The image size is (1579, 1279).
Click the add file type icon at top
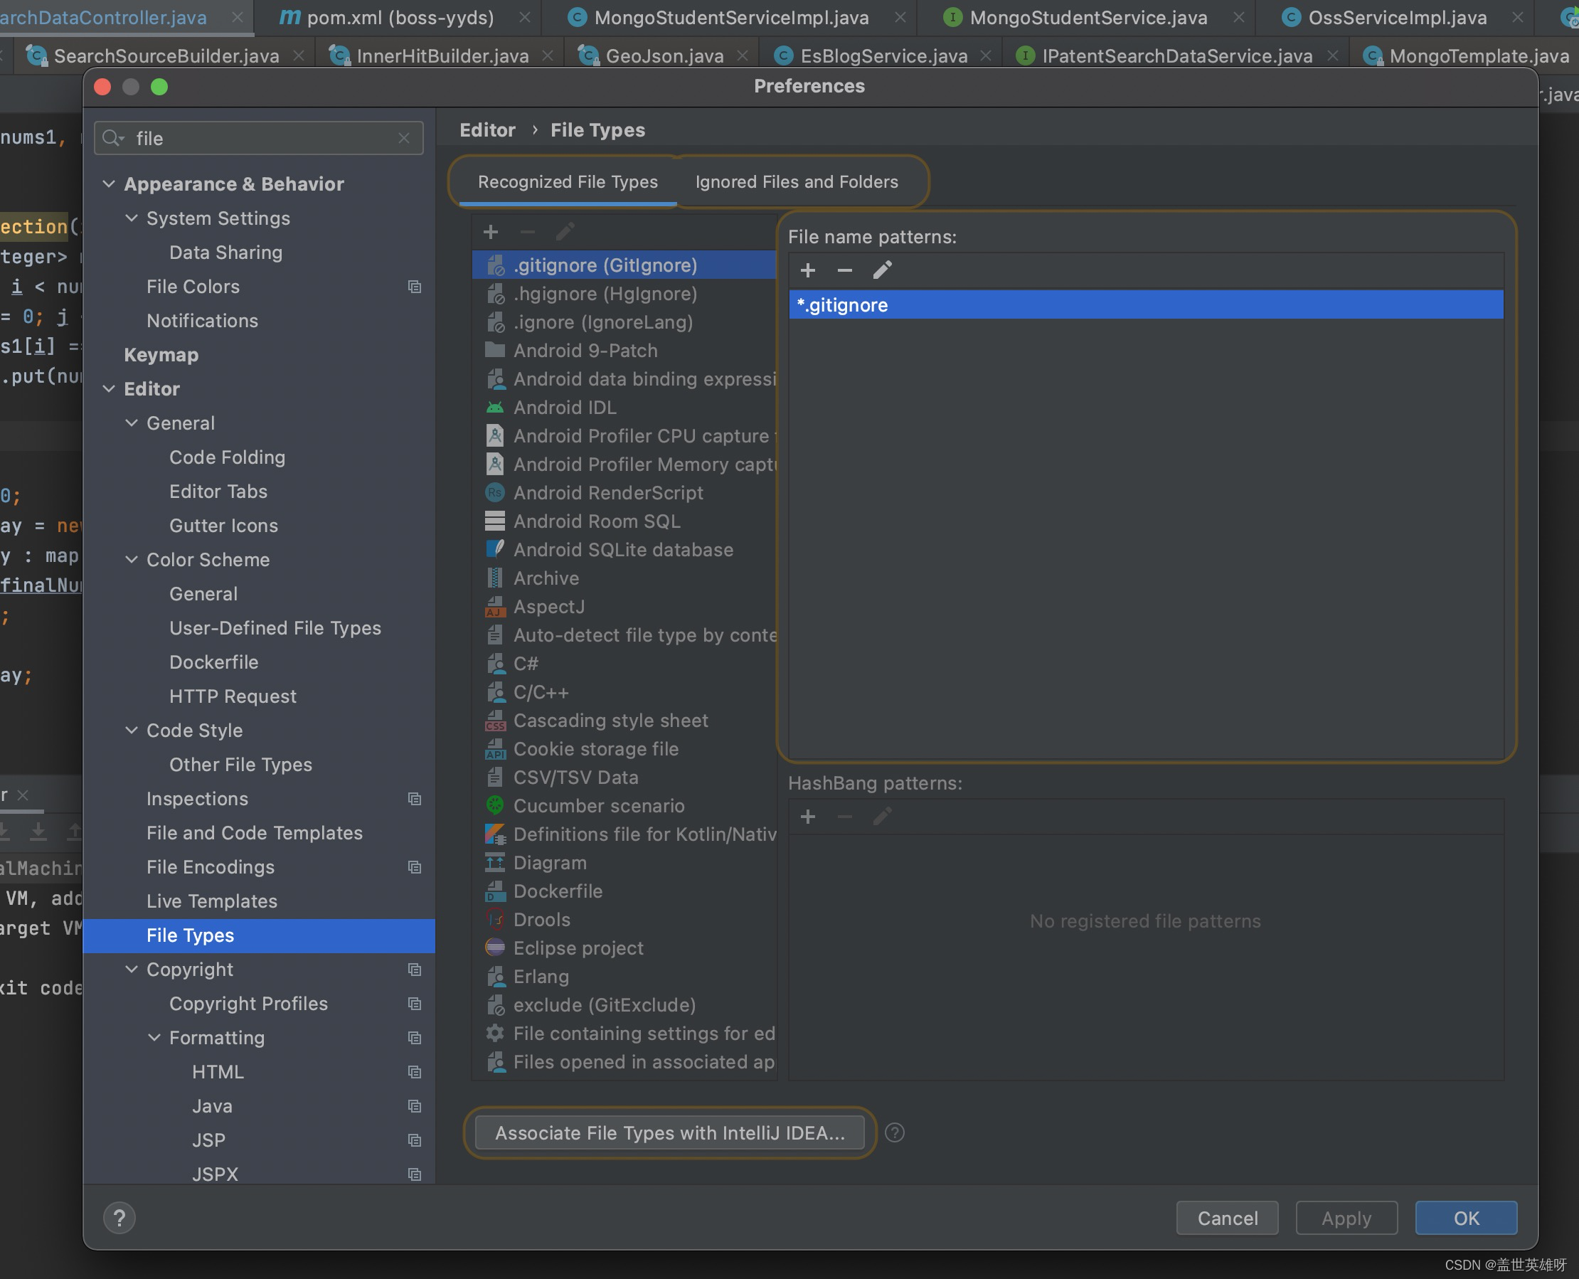491,230
